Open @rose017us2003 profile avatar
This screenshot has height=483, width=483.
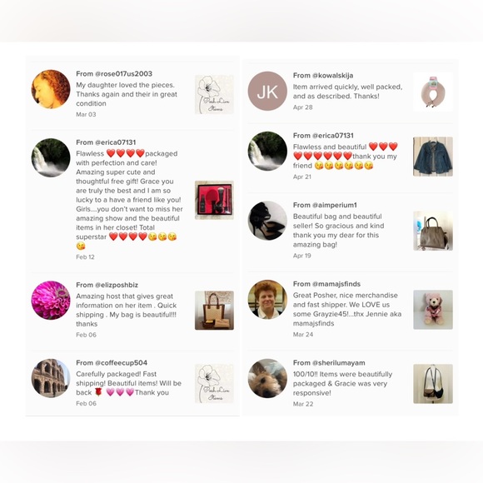point(51,89)
